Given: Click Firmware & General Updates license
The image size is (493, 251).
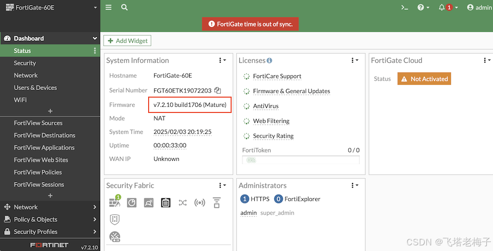Looking at the screenshot, I should 292,91.
